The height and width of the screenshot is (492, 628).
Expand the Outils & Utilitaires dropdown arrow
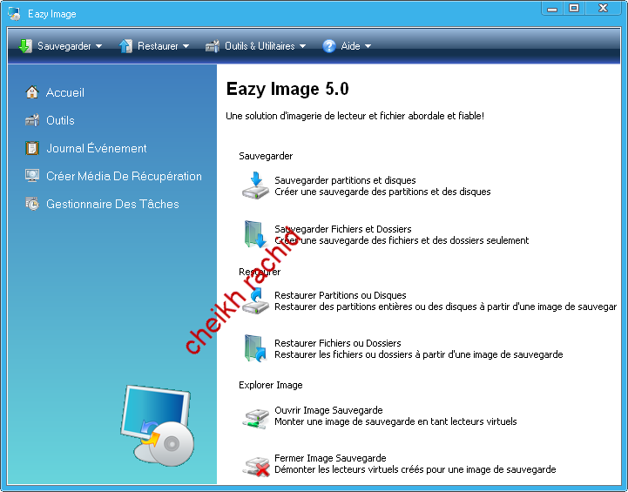302,46
